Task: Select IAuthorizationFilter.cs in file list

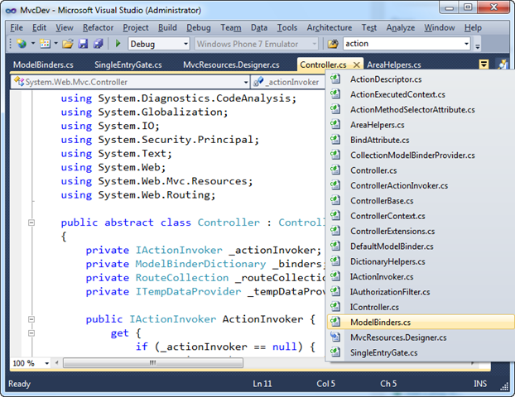Action: coord(421,292)
